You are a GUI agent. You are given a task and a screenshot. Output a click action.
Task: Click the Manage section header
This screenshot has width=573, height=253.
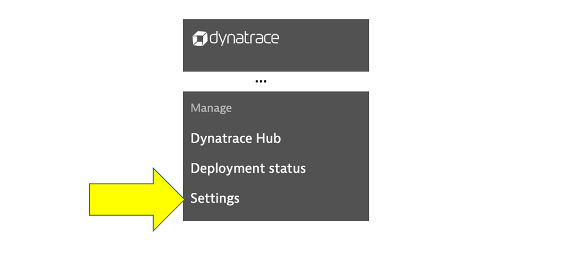click(211, 108)
